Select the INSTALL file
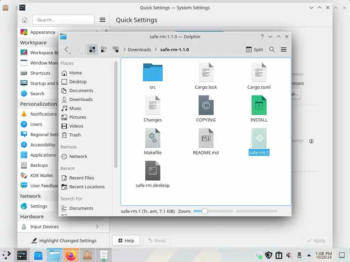This screenshot has width=350, height=262. [259, 109]
